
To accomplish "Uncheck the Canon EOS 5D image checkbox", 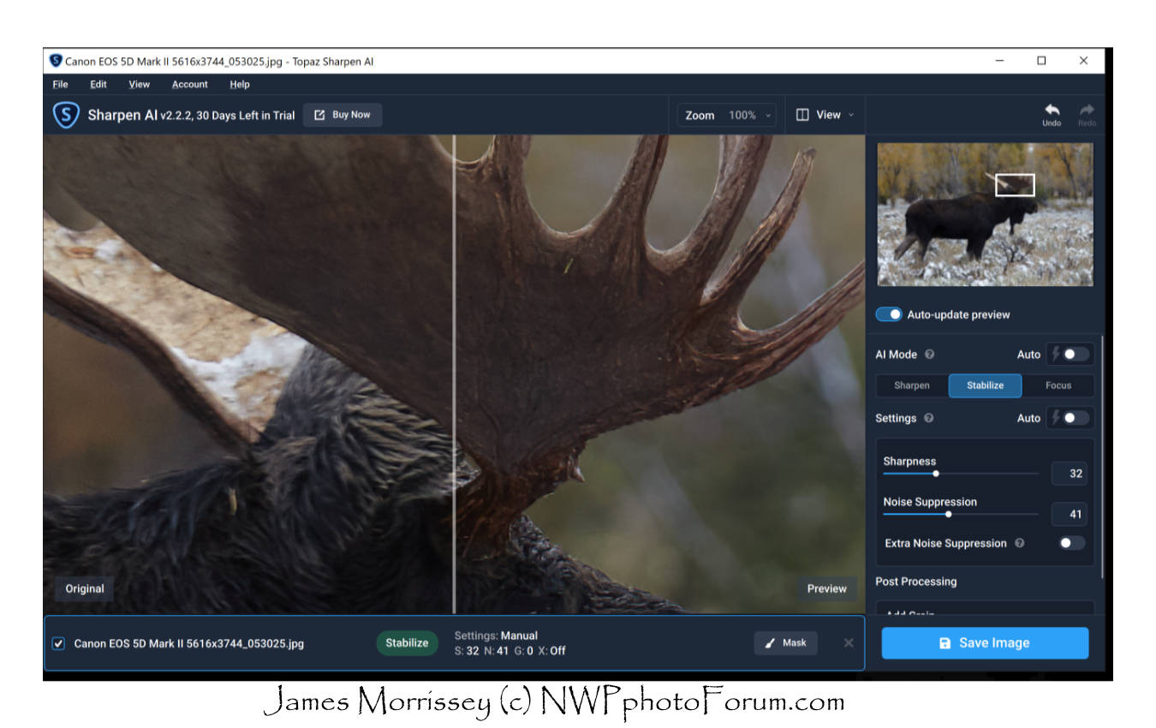I will click(58, 643).
